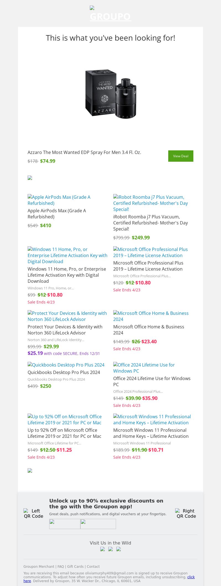The height and width of the screenshot is (586, 221).
Task: Select the Contact footer link
Action: coord(93,566)
